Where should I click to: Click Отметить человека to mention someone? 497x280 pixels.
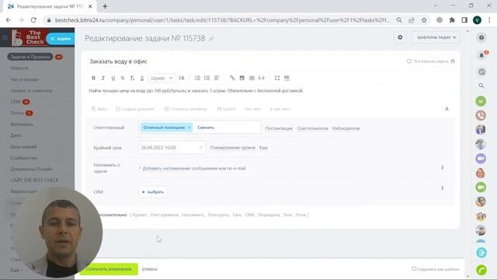[x=186, y=109]
